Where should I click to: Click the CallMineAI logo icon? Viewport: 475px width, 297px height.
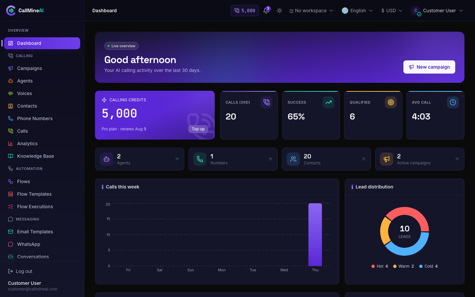[11, 11]
